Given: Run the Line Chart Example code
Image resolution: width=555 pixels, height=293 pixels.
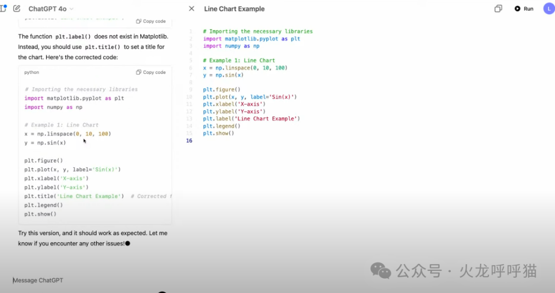Looking at the screenshot, I should (x=524, y=9).
